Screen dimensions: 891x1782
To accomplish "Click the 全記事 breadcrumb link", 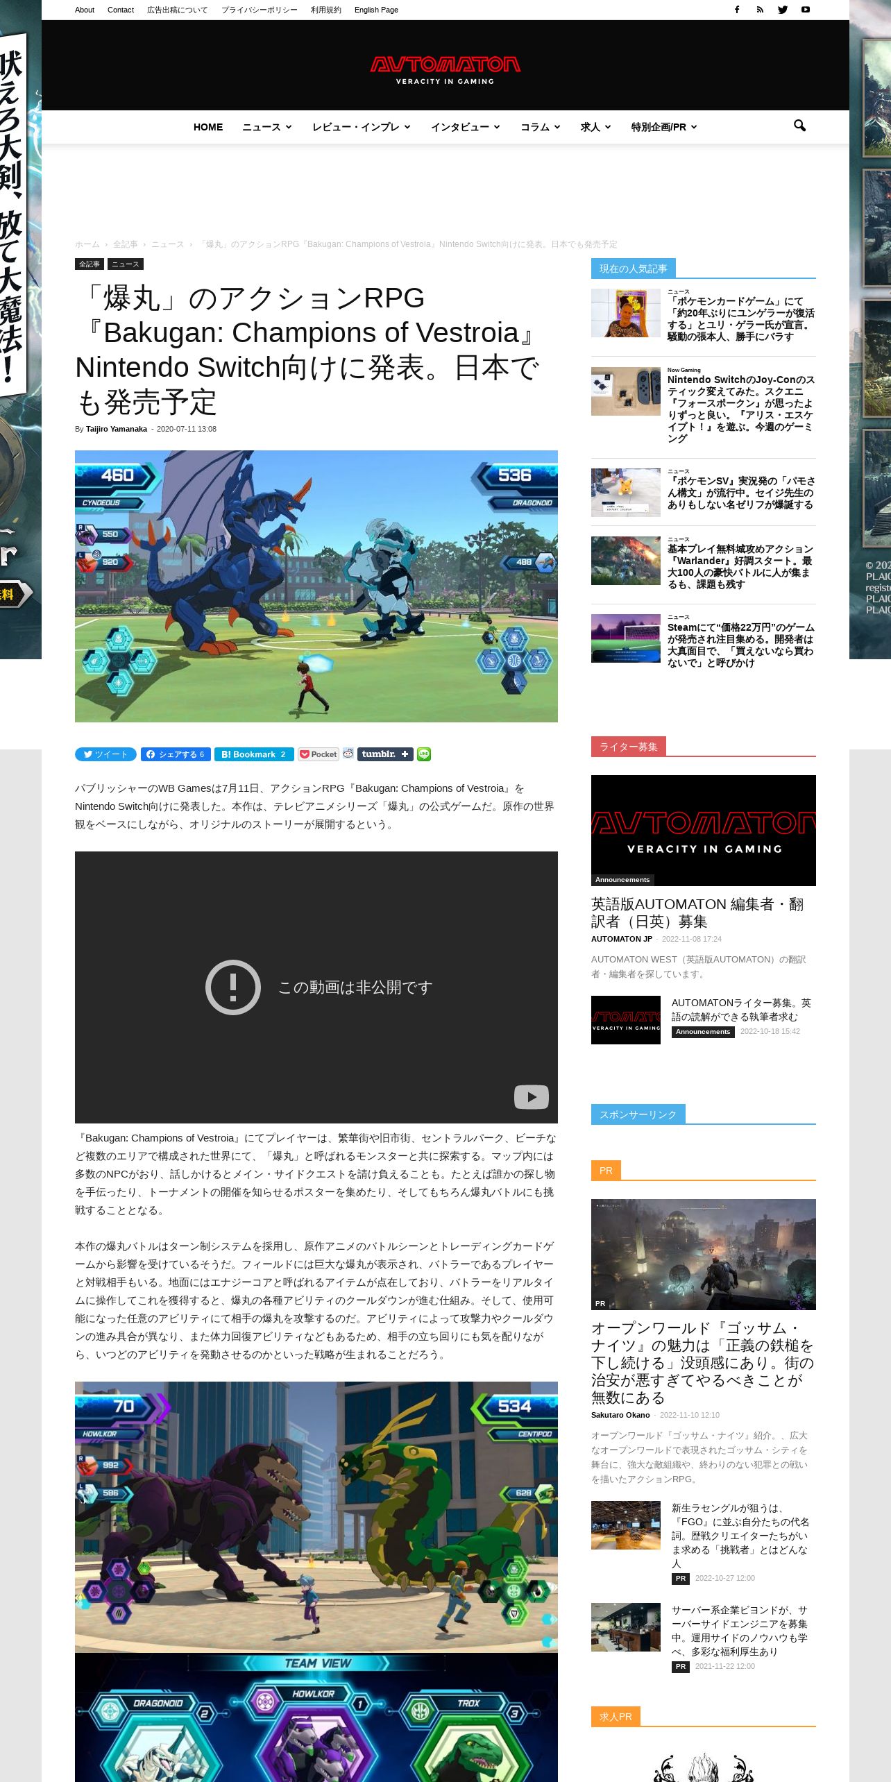I will pyautogui.click(x=126, y=244).
